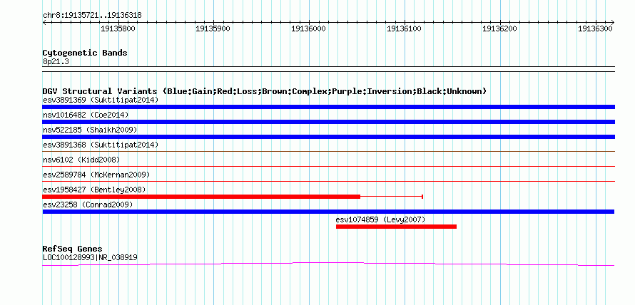Click ruler tick label 19136100
This screenshot has height=305, width=635.
coord(404,29)
